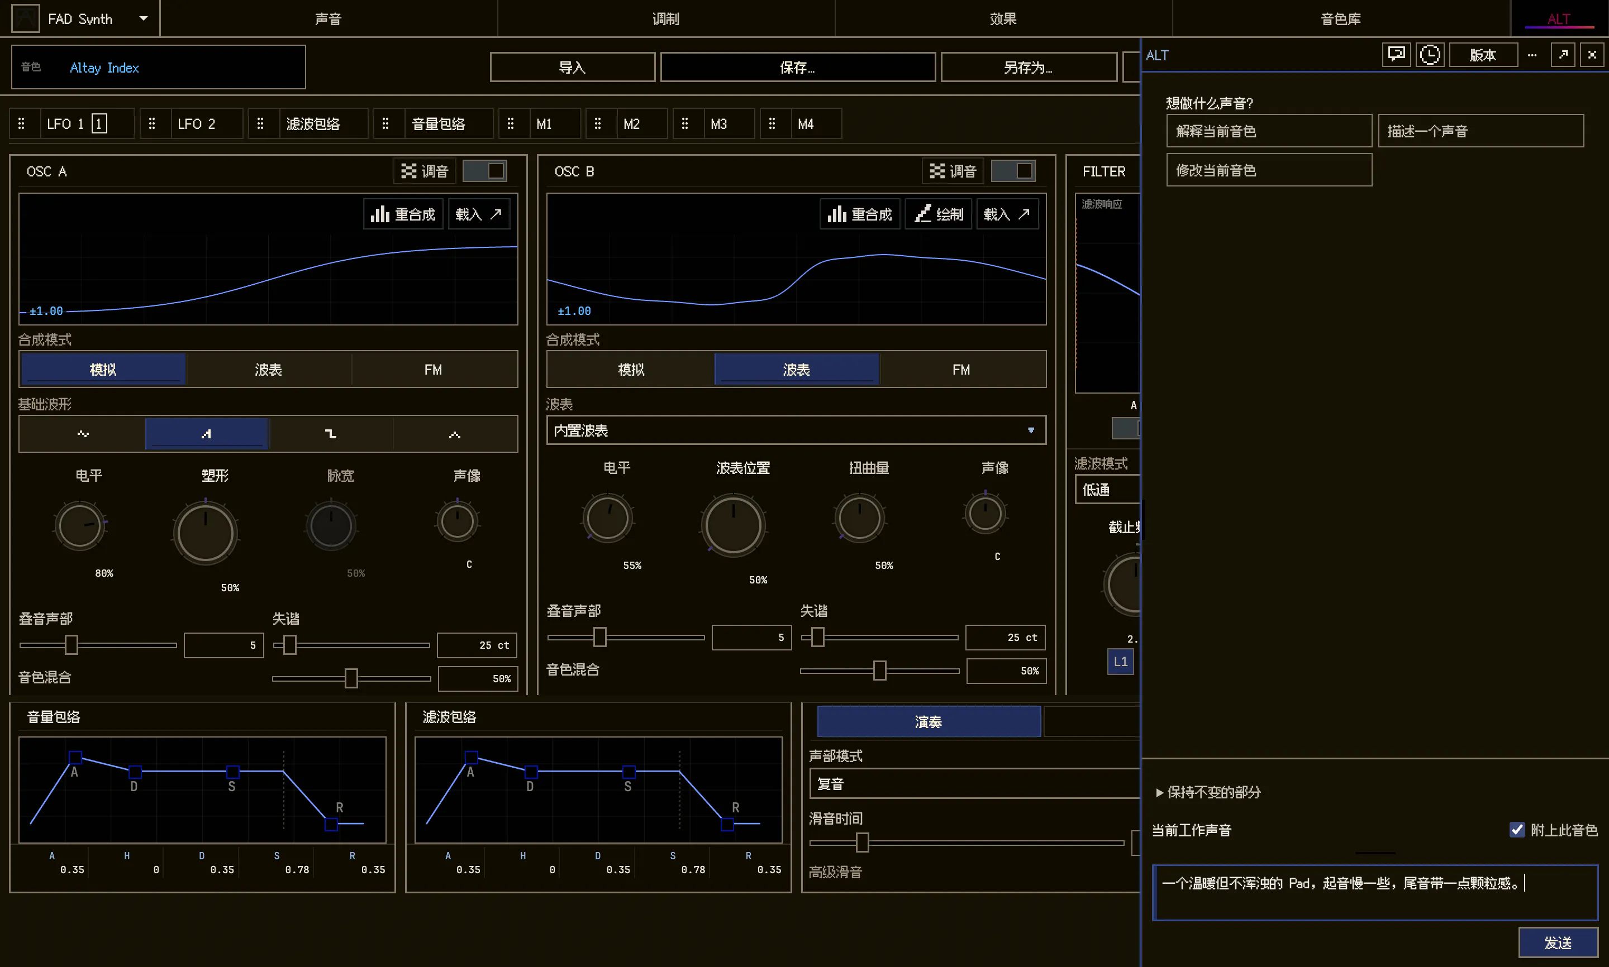Uncheck the 附上此音色 checkbox
This screenshot has width=1609, height=967.
click(1516, 830)
